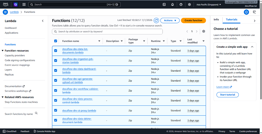Screen dimensions: 262x134
Task: Click the search magnifier beside Search functions by name
Action: (x=36, y=113)
